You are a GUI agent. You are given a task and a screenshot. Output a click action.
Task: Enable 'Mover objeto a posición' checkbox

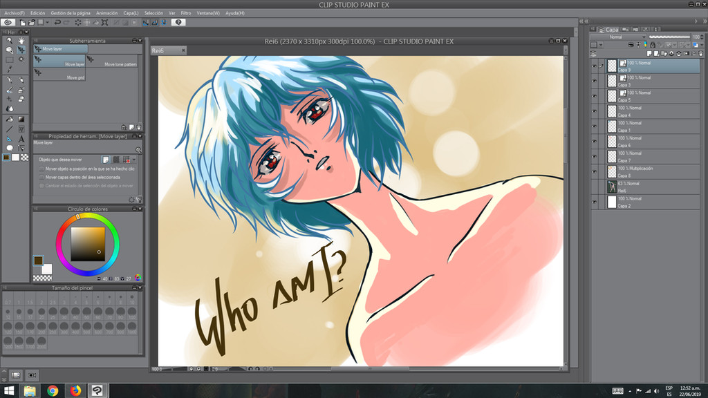(41, 169)
